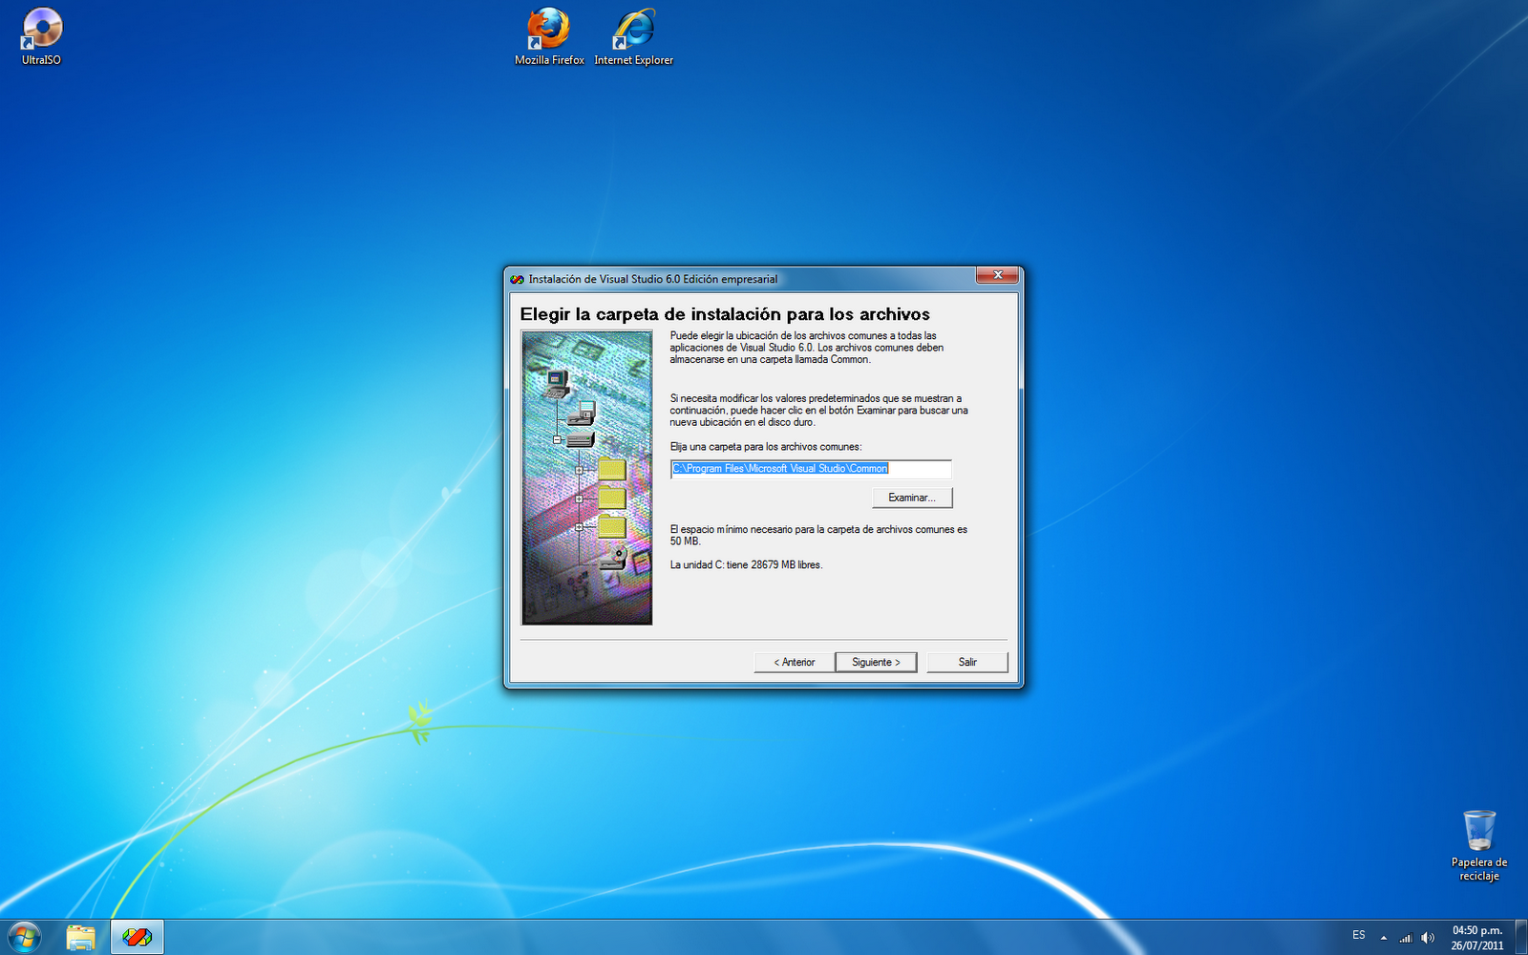Viewport: 1528px width, 955px height.
Task: Open Mozilla Firefox from the desktop
Action: [x=547, y=29]
